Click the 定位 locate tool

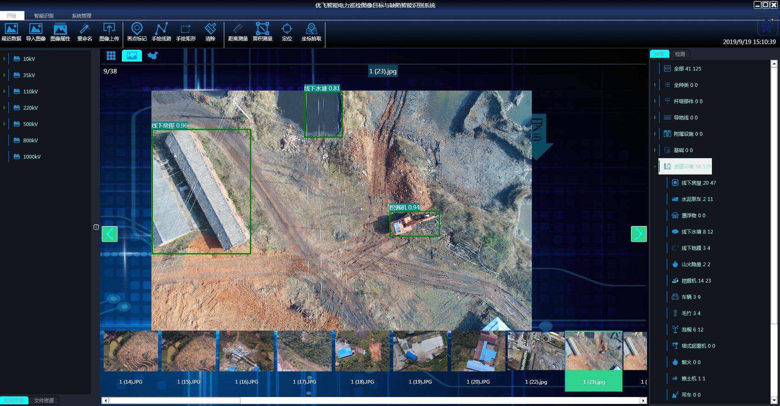tap(287, 32)
